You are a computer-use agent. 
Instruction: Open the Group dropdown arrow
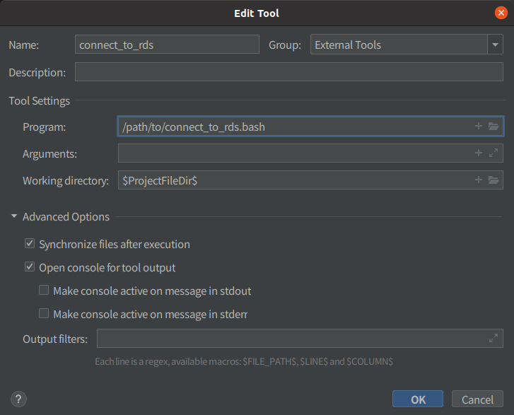pyautogui.click(x=494, y=45)
